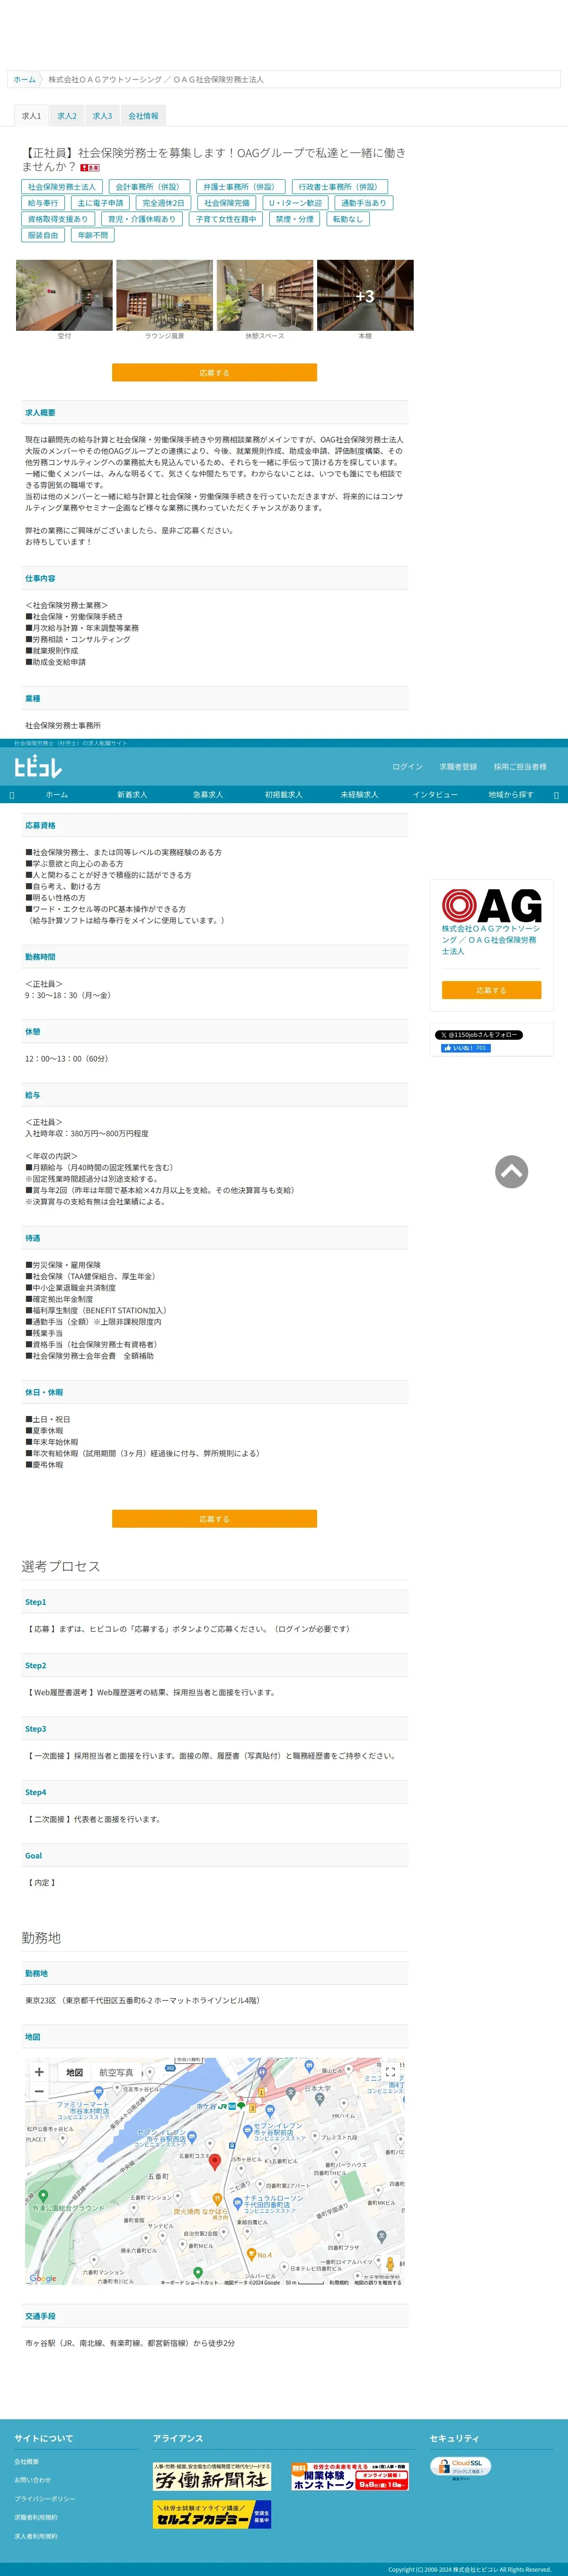568x2576 pixels.
Task: Open the 受付 photo thumbnail
Action: point(64,295)
